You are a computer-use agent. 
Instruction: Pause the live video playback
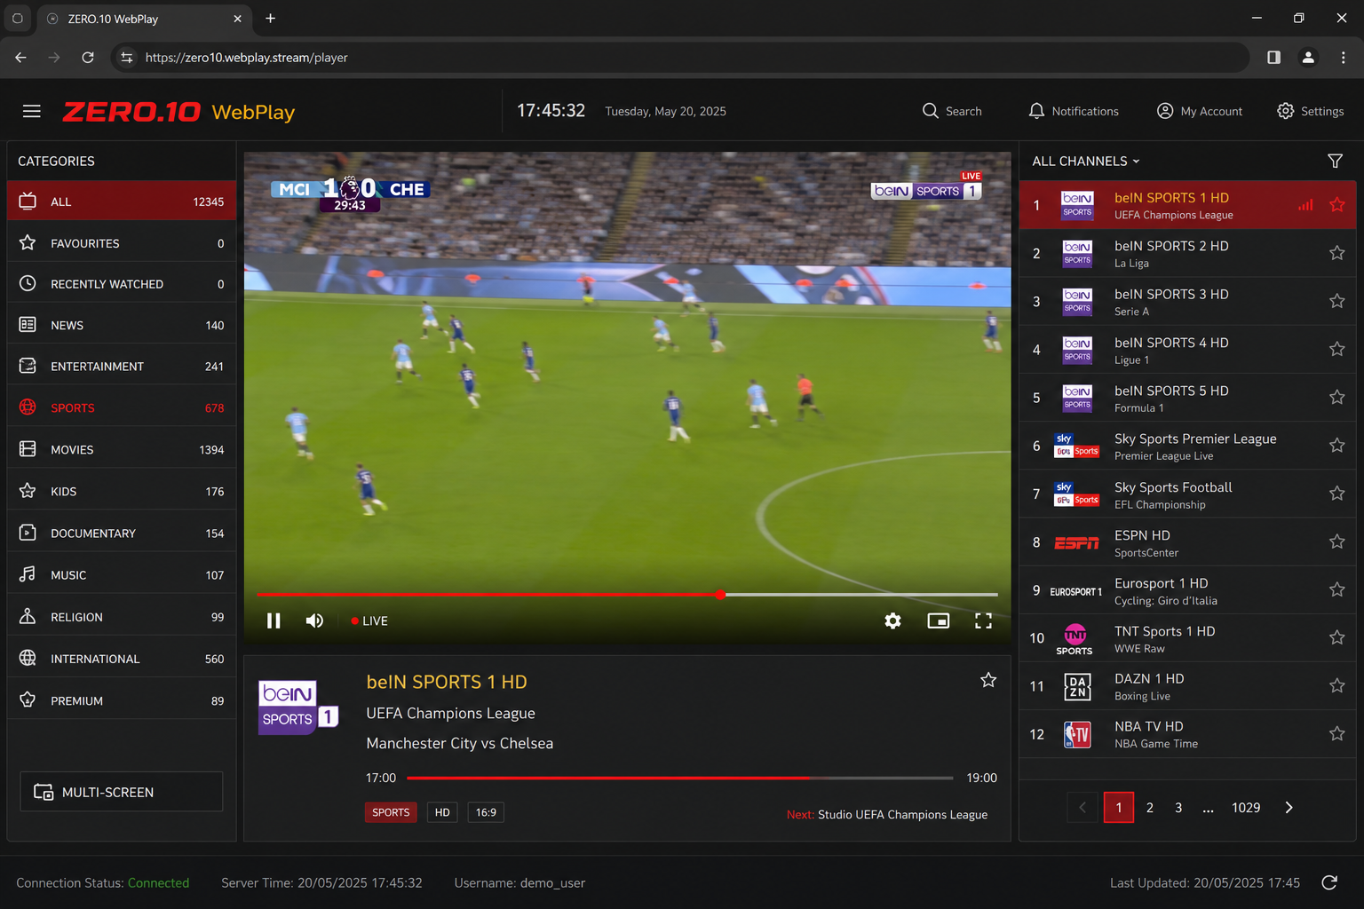(274, 620)
